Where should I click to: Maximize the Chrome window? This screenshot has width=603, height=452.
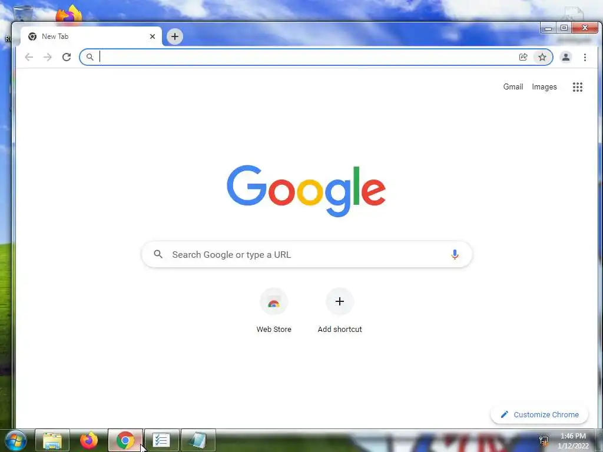[x=564, y=28]
